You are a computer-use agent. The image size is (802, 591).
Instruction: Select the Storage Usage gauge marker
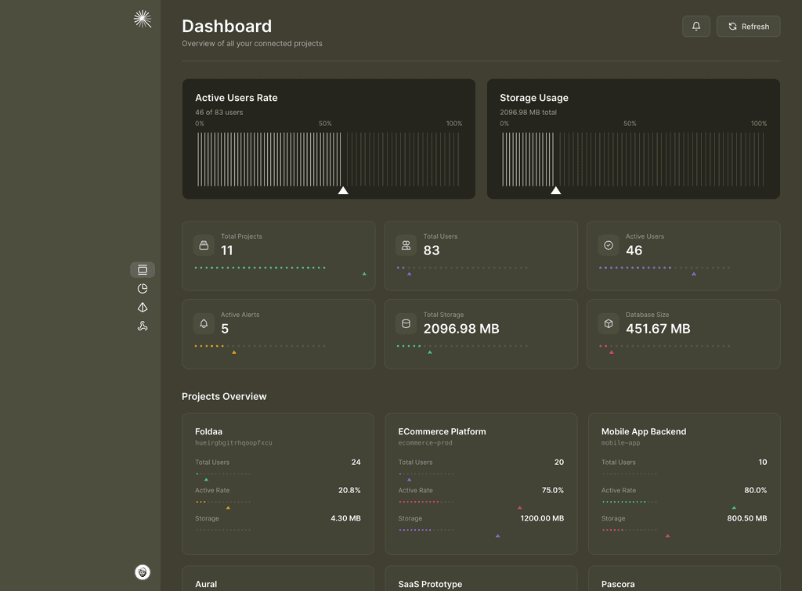coord(555,191)
